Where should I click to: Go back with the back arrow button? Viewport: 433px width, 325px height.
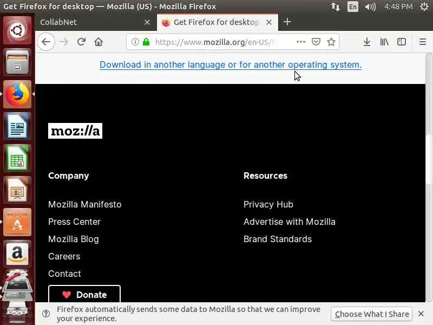coord(46,42)
